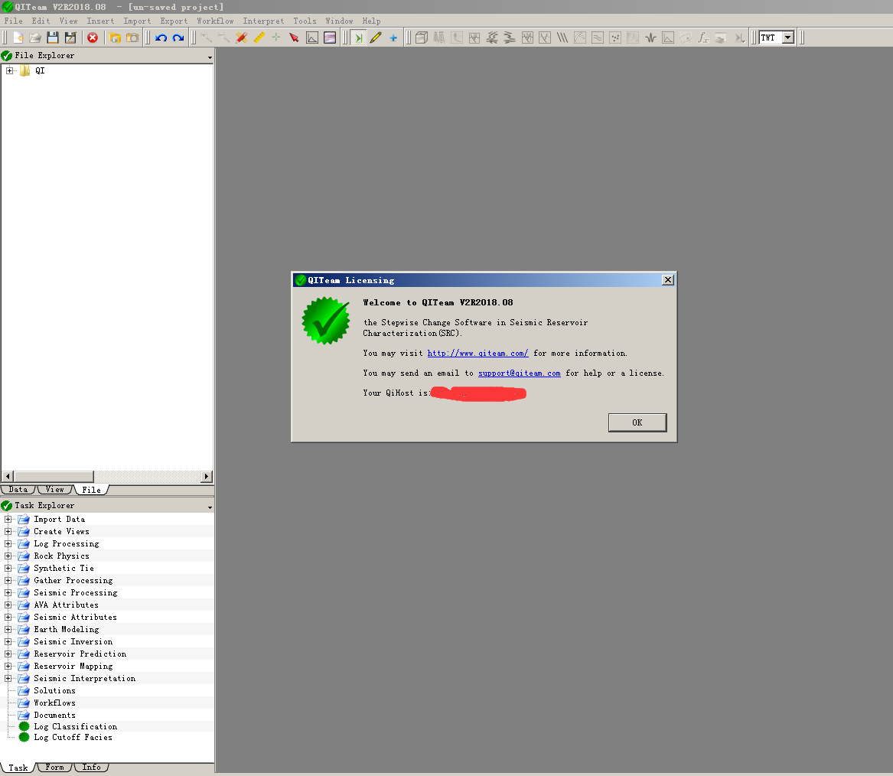Click the blue Undo arrow

[161, 37]
